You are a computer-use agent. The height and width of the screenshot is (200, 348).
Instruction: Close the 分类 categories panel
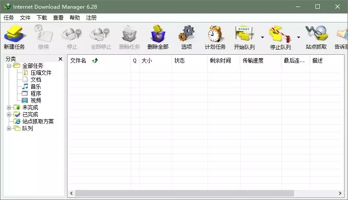point(60,59)
